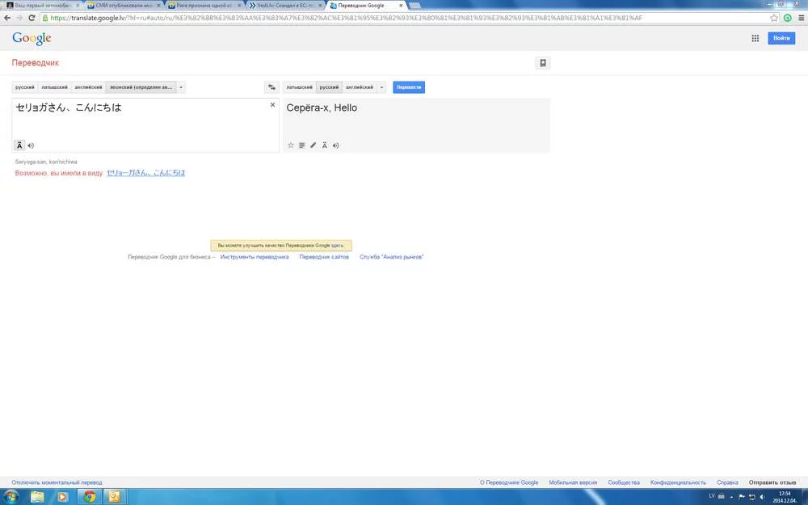808x505 pixels.
Task: Click the system tray volume icon
Action: tap(762, 497)
